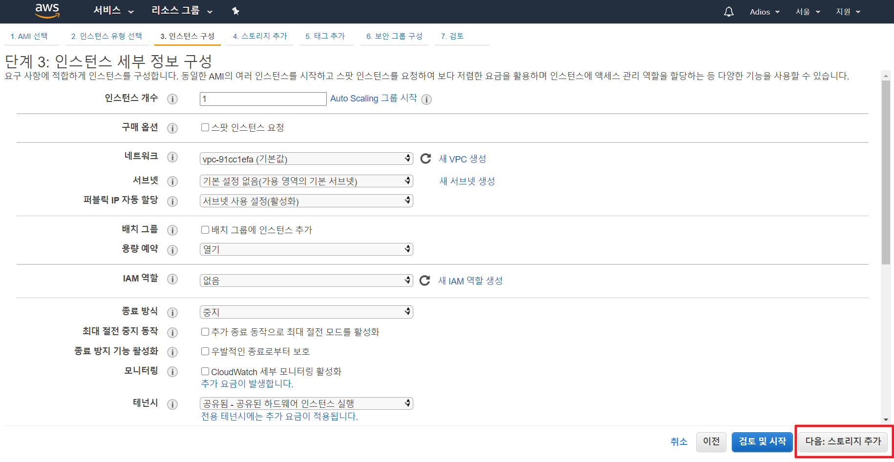
Task: Expand the 리소스 그룹 menu
Action: (x=182, y=11)
